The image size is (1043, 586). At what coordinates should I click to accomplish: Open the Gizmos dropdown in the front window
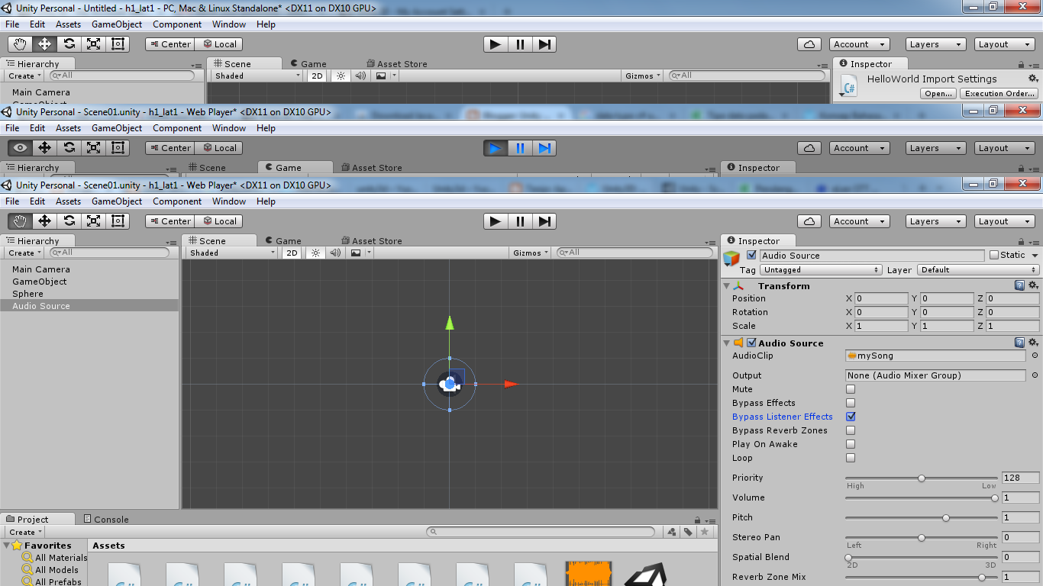click(x=531, y=253)
